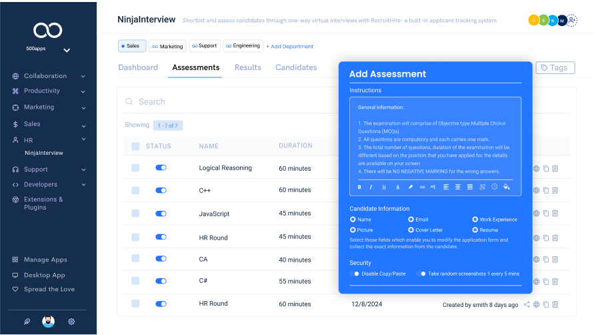594x335 pixels.
Task: Click the Add Department link
Action: coord(290,46)
